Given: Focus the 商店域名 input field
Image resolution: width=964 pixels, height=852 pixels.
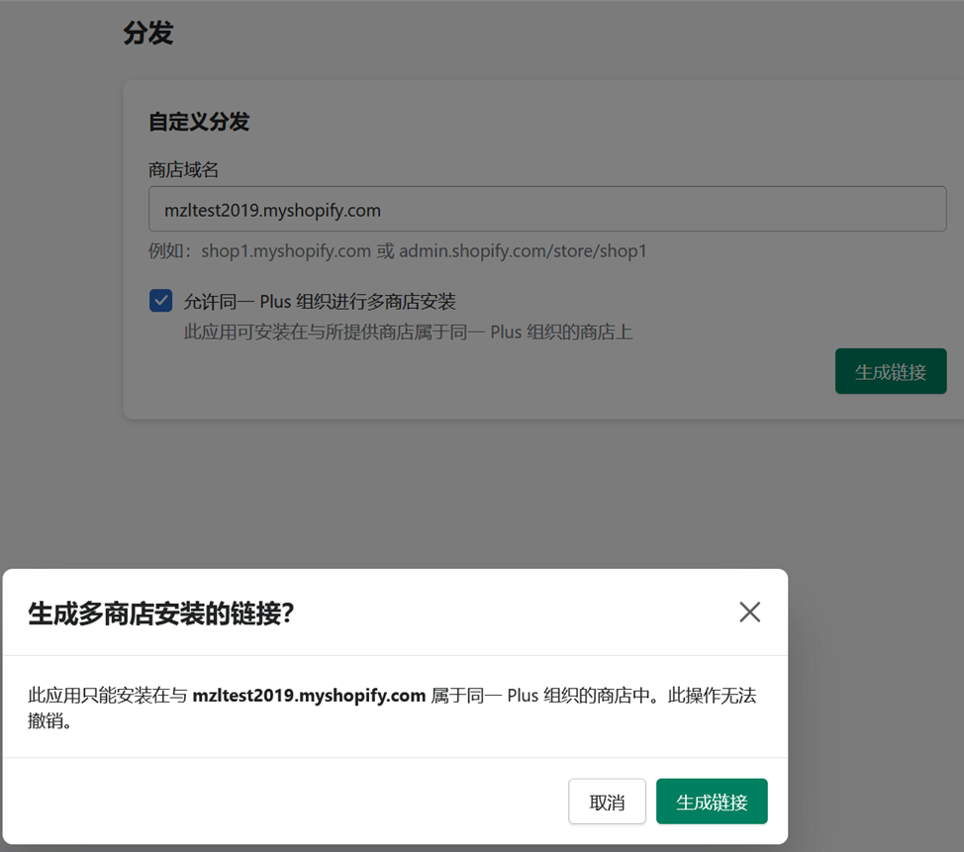Looking at the screenshot, I should pyautogui.click(x=546, y=210).
